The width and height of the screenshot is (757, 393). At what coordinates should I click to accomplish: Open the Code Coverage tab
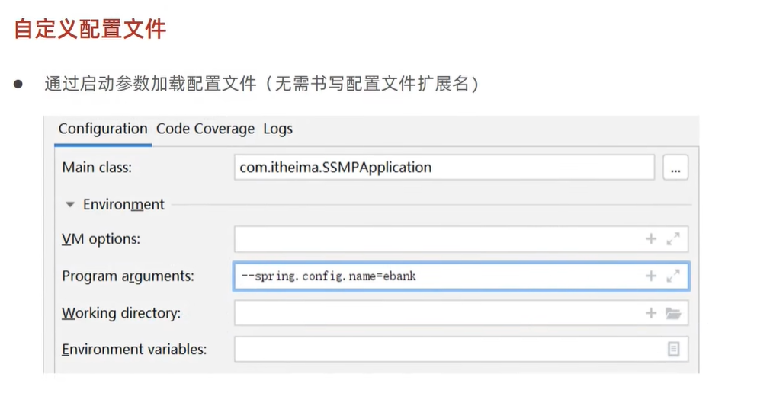[x=205, y=129]
